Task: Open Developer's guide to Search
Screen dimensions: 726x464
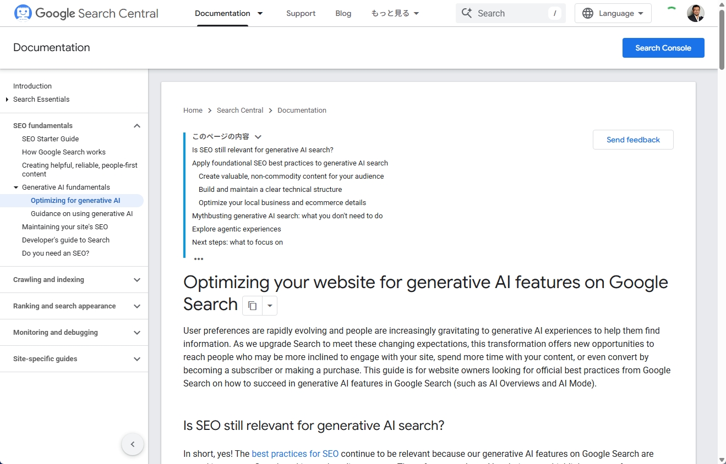Action: pyautogui.click(x=66, y=240)
